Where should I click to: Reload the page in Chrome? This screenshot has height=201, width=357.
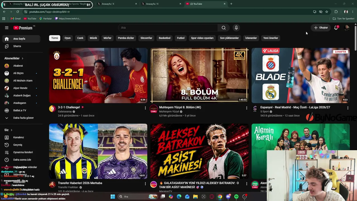coord(18,12)
